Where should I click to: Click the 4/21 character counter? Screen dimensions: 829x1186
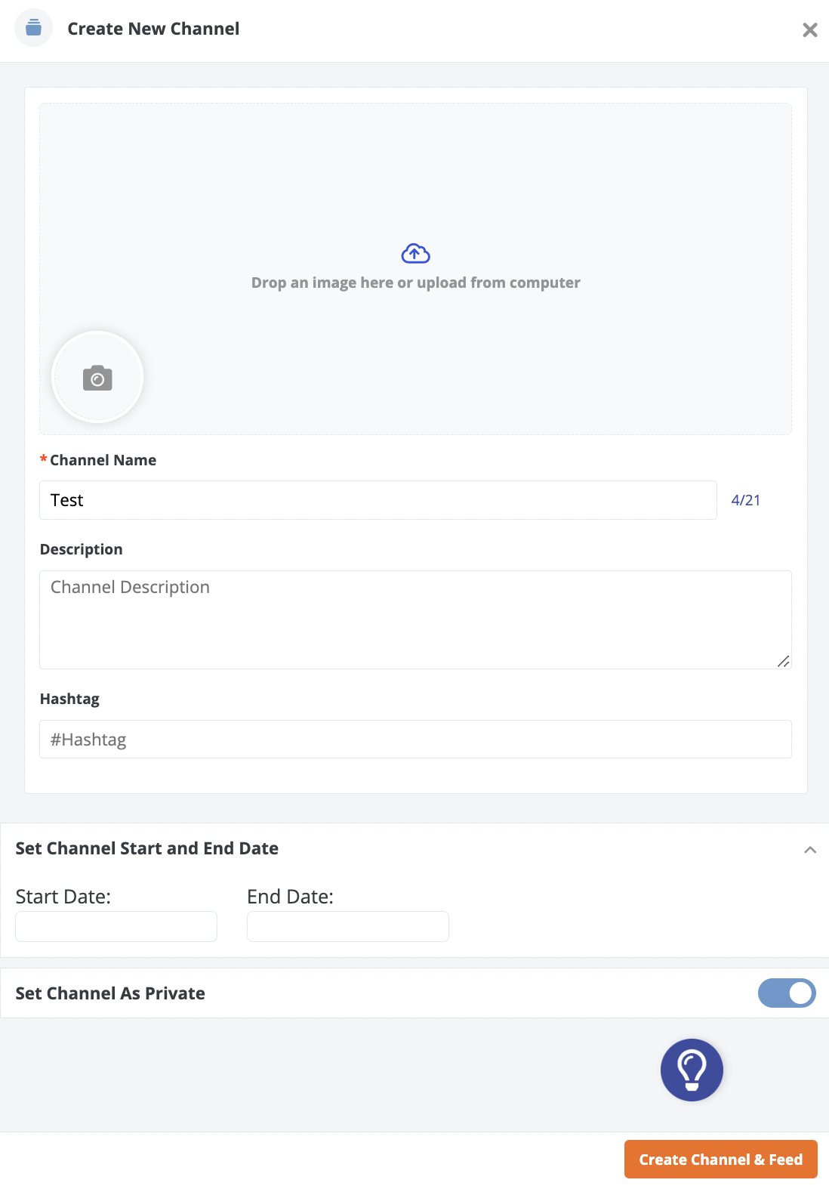click(746, 500)
